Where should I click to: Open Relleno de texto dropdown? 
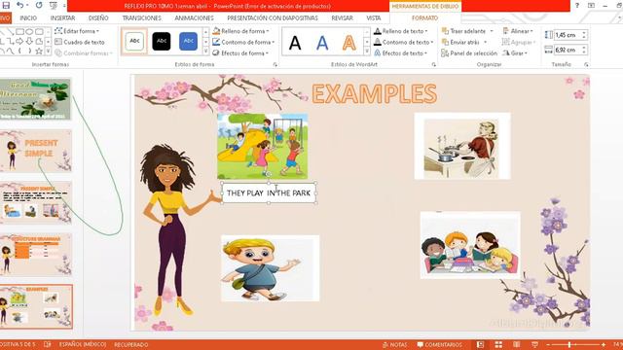point(401,31)
